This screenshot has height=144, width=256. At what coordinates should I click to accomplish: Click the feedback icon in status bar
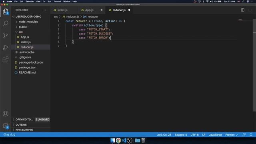(244, 135)
